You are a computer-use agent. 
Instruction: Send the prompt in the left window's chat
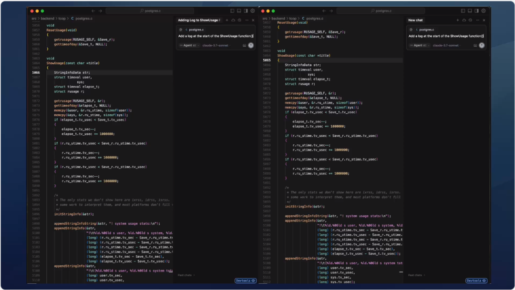click(251, 45)
